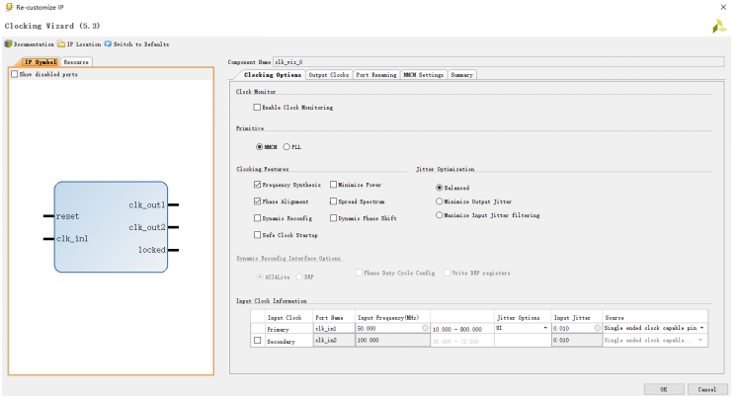737x400 pixels.
Task: Click primary Input Jitter 0.010 field
Action: click(x=577, y=328)
